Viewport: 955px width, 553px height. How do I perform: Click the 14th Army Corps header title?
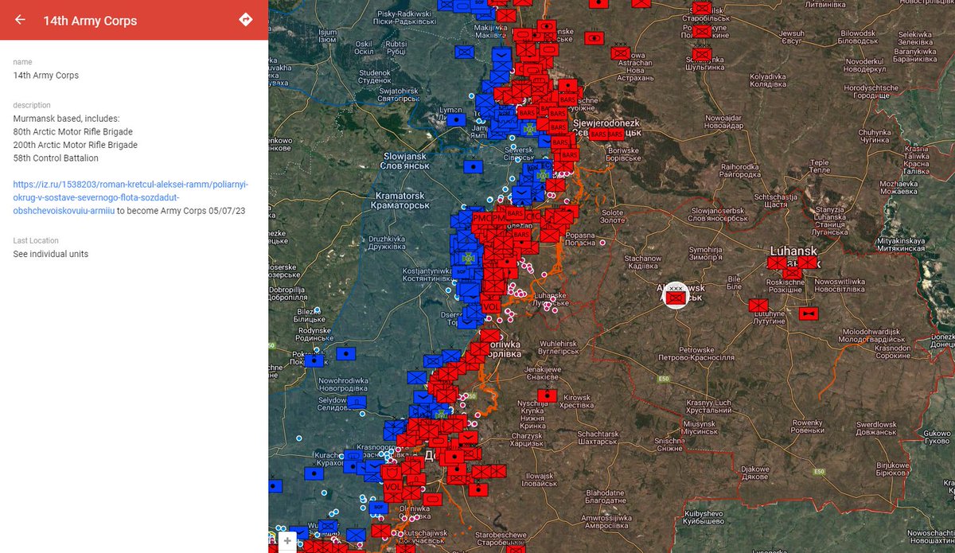(90, 21)
